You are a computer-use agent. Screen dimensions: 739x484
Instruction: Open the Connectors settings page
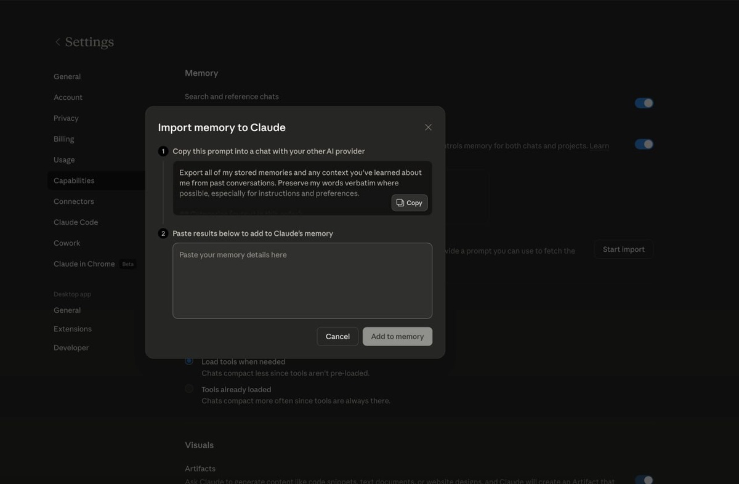(73, 201)
